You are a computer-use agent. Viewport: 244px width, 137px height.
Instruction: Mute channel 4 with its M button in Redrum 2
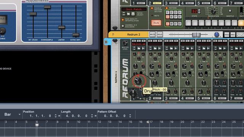[183, 41]
